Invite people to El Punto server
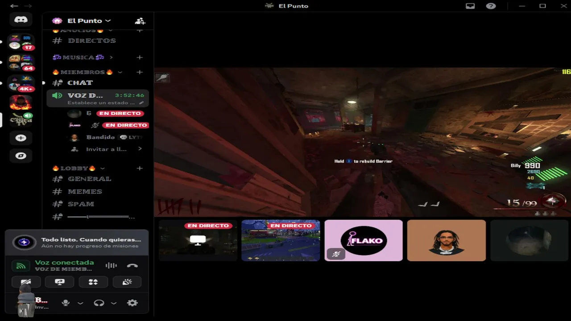571x321 pixels. point(140,21)
